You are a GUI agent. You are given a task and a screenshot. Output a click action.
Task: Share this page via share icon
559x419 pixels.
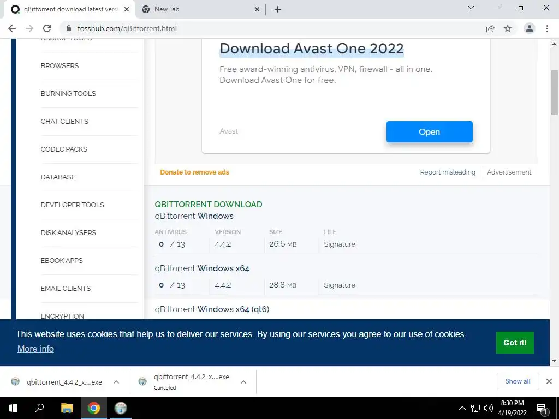tap(490, 28)
